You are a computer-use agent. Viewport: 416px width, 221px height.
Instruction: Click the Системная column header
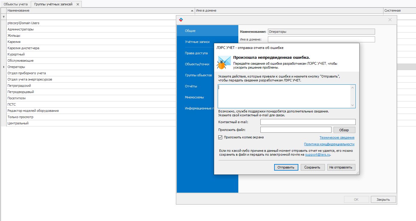pyautogui.click(x=400, y=11)
